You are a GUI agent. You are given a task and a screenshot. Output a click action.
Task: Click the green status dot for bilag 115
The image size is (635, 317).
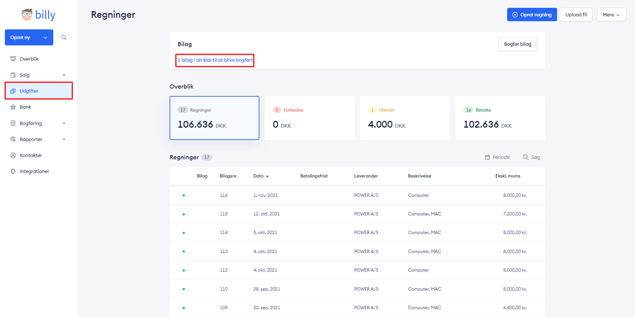pos(184,214)
